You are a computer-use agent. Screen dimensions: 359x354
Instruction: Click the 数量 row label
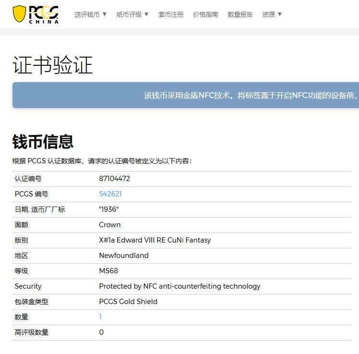coord(21,317)
